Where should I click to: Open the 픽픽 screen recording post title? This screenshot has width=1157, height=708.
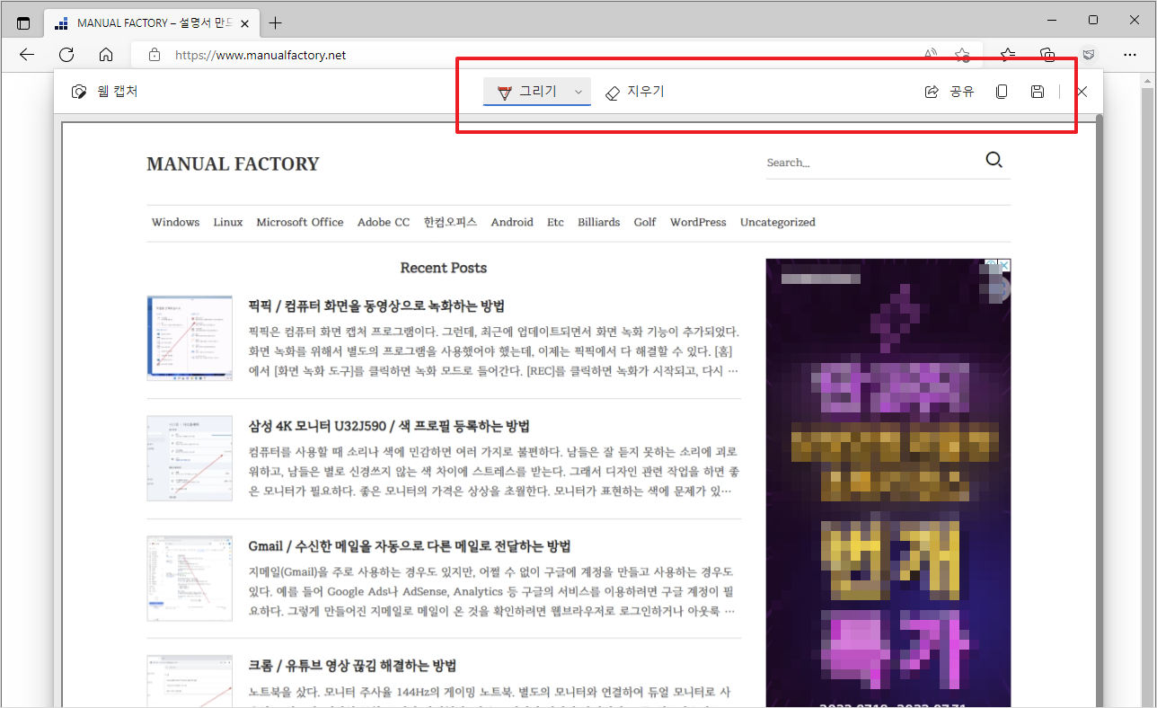(376, 305)
